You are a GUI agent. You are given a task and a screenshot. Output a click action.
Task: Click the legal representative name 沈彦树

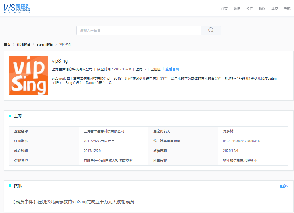228,131
